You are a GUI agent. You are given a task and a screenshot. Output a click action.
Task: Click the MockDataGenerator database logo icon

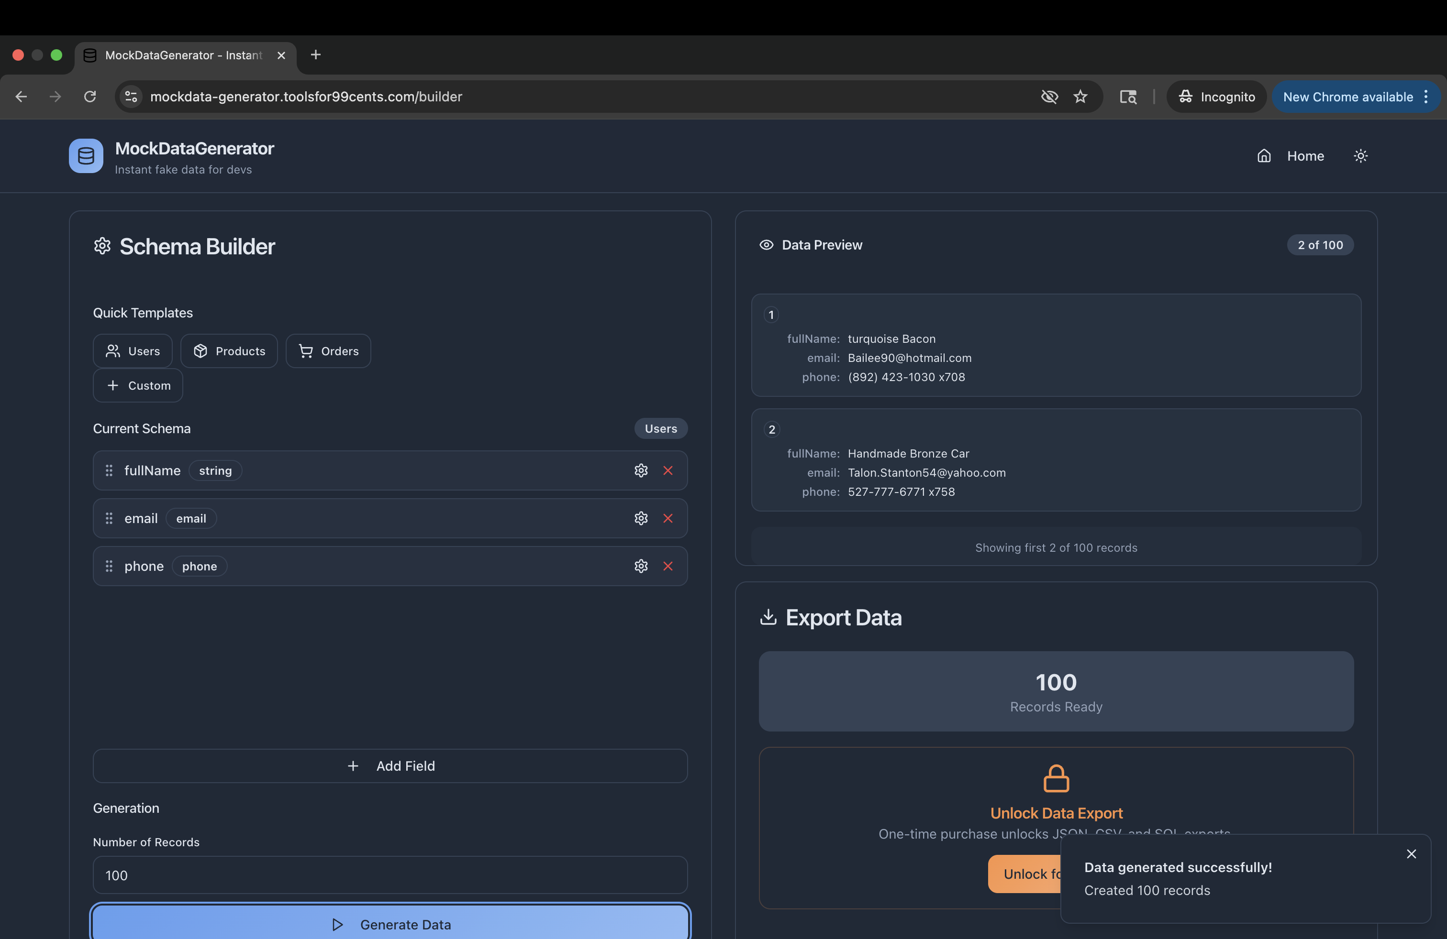pos(86,156)
